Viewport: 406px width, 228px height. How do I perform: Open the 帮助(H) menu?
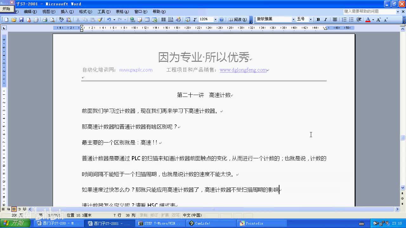coord(159,12)
